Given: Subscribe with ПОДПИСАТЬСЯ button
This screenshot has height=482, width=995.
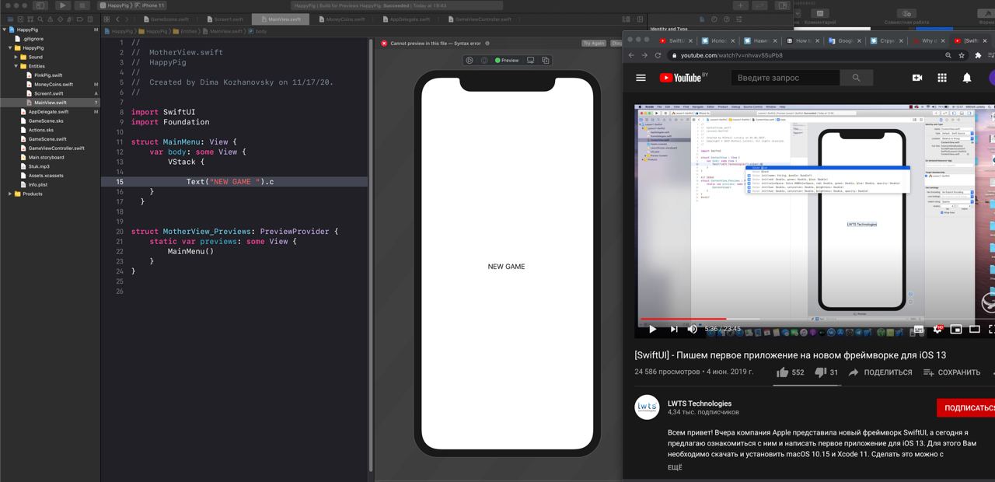Looking at the screenshot, I should (x=966, y=407).
